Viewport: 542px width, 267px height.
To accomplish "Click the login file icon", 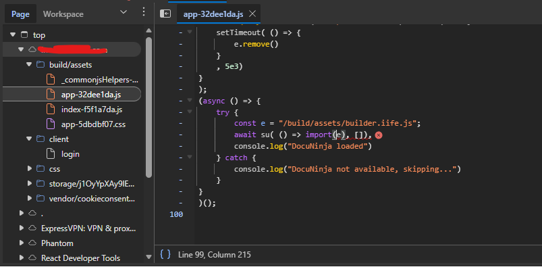I will coord(51,153).
